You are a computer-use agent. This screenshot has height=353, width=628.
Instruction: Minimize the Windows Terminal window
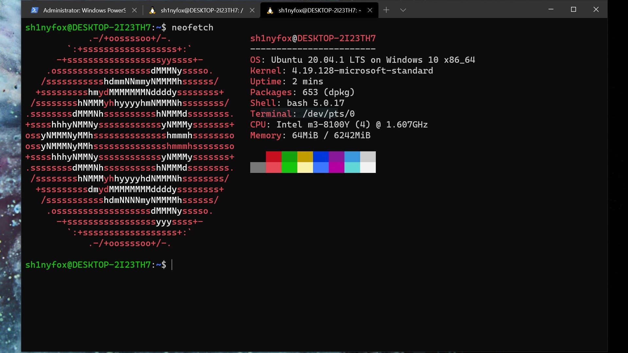click(551, 9)
